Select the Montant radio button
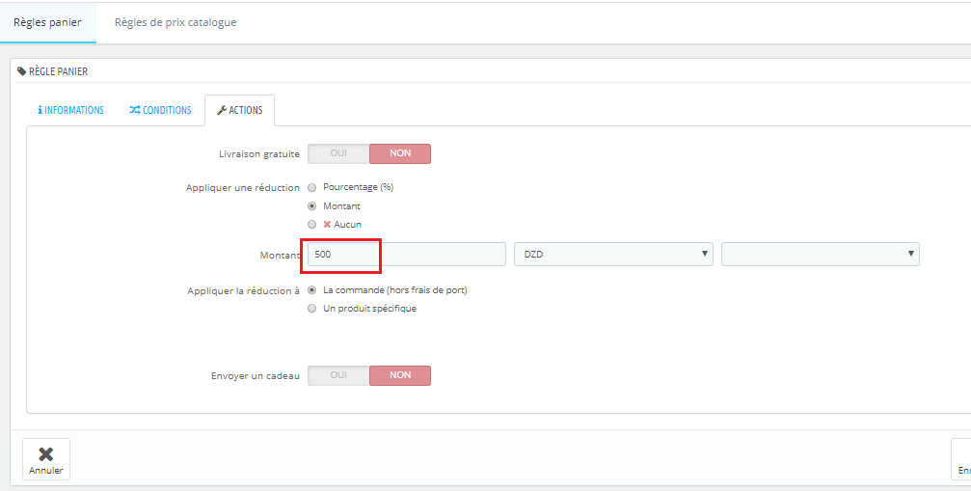 tap(312, 206)
